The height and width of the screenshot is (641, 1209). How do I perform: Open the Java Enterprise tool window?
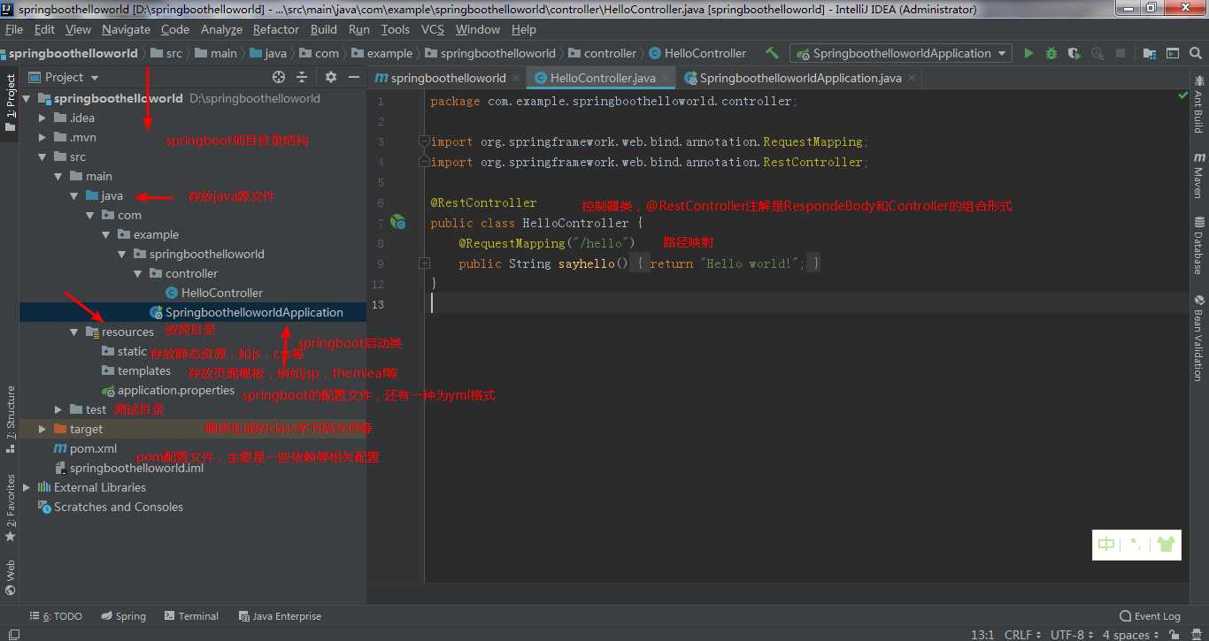click(280, 616)
